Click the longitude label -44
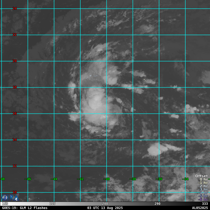This screenshot has width=210, height=210. (x=54, y=179)
